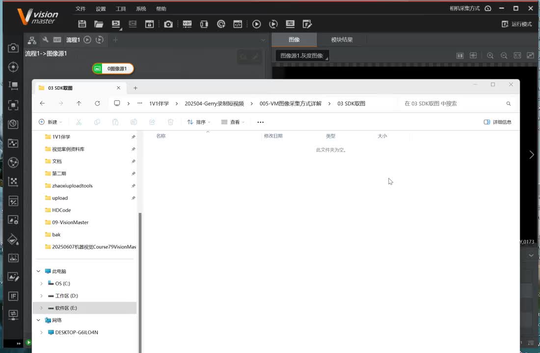540x353 pixels.
Task: Click 运行模式 button
Action: pyautogui.click(x=517, y=24)
